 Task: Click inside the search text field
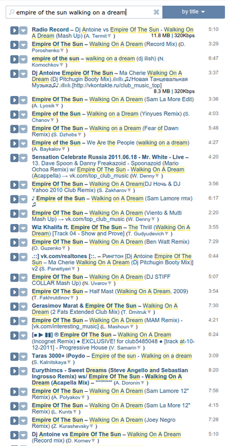[x=81, y=12]
